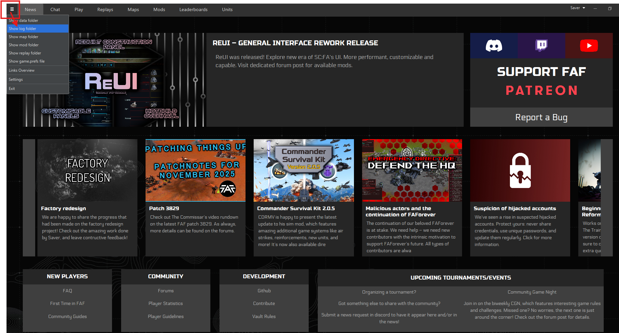Open the FAF Discord server icon
Viewport: 619px width, 333px height.
494,46
